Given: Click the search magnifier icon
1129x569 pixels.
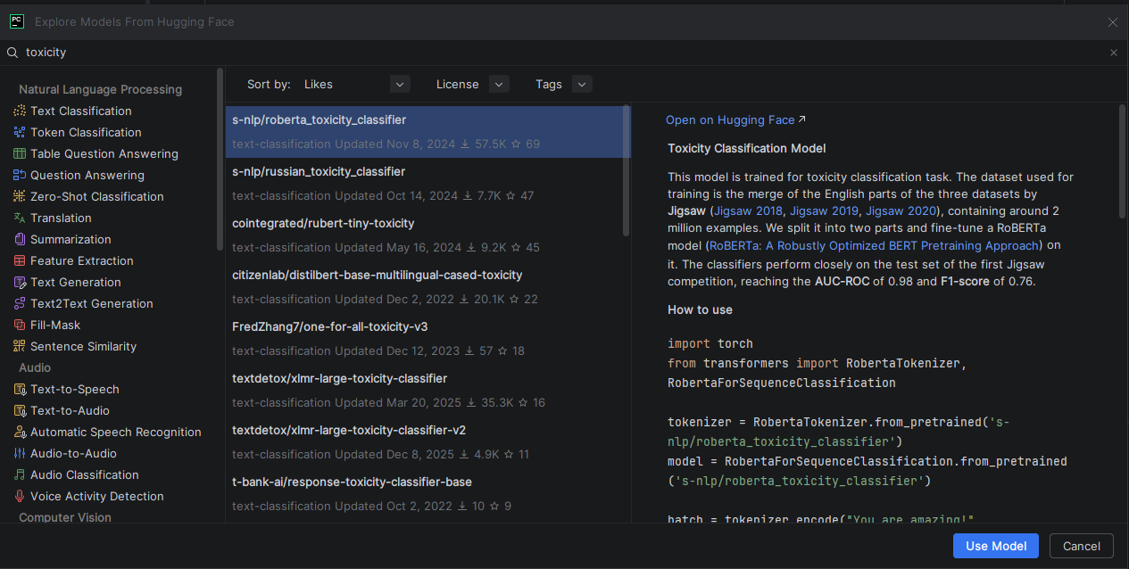Looking at the screenshot, I should point(12,53).
